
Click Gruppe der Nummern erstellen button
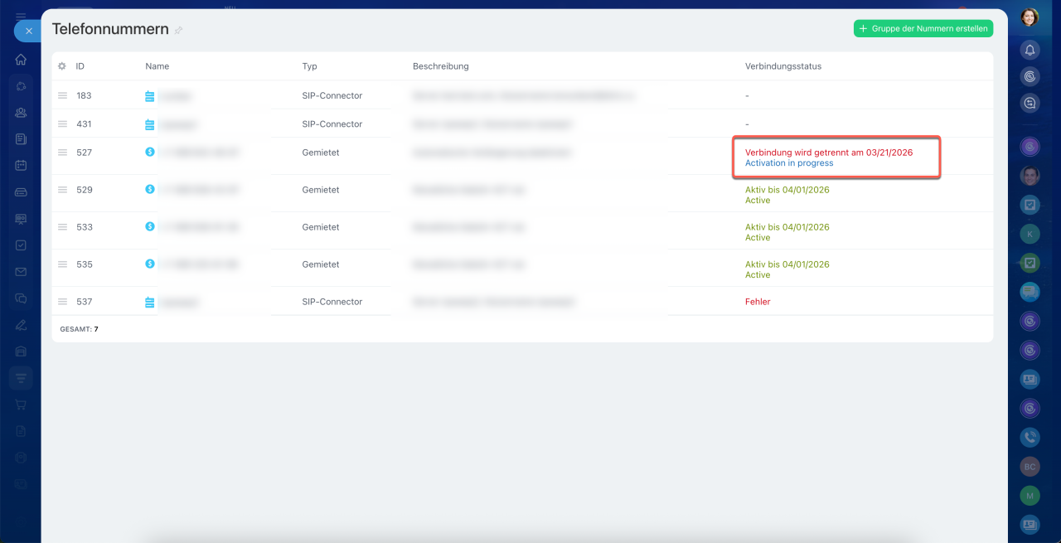pos(923,28)
